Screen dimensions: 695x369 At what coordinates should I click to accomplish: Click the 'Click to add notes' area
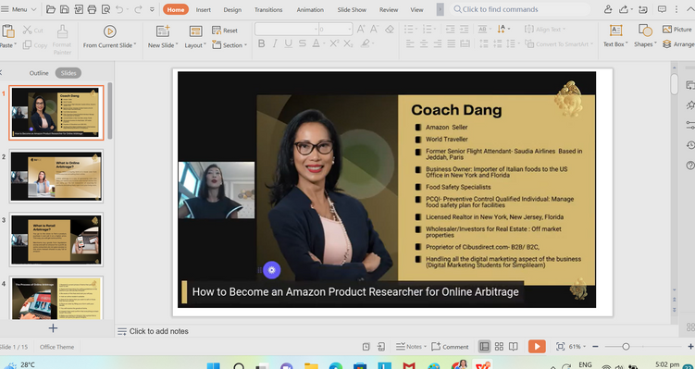click(158, 331)
